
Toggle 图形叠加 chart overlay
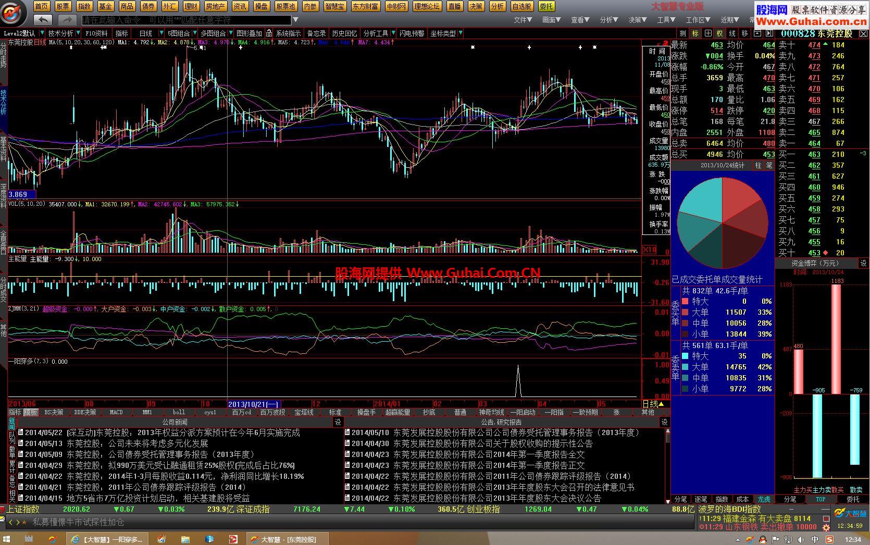249,33
